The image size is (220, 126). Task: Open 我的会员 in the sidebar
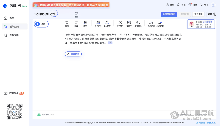point(13,93)
